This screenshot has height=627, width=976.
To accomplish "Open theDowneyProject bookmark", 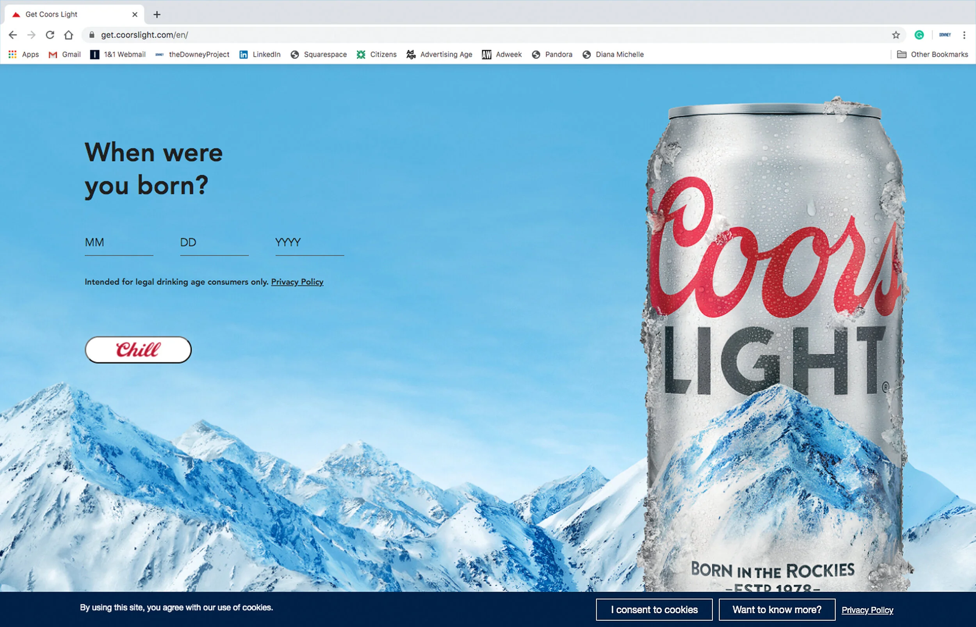I will coord(192,55).
